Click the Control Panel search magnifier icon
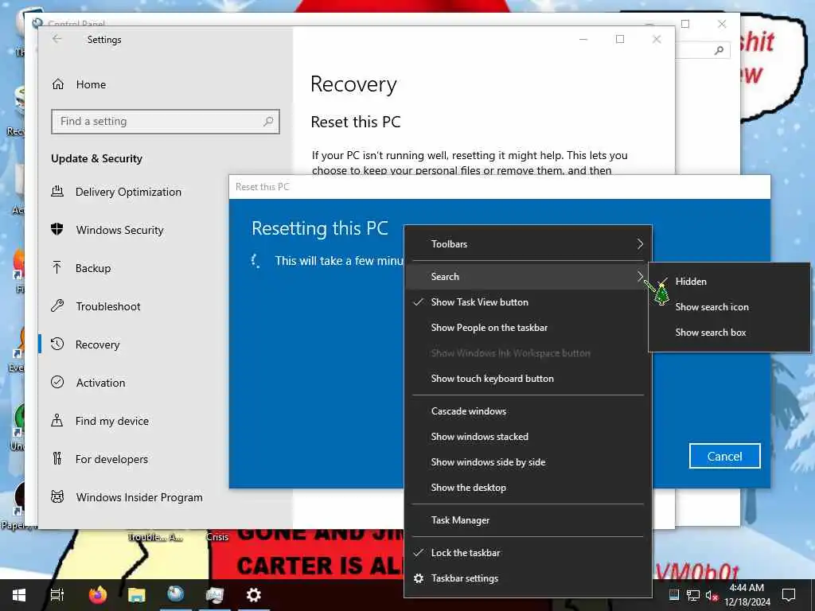Viewport: 815px width, 611px height. (x=719, y=50)
